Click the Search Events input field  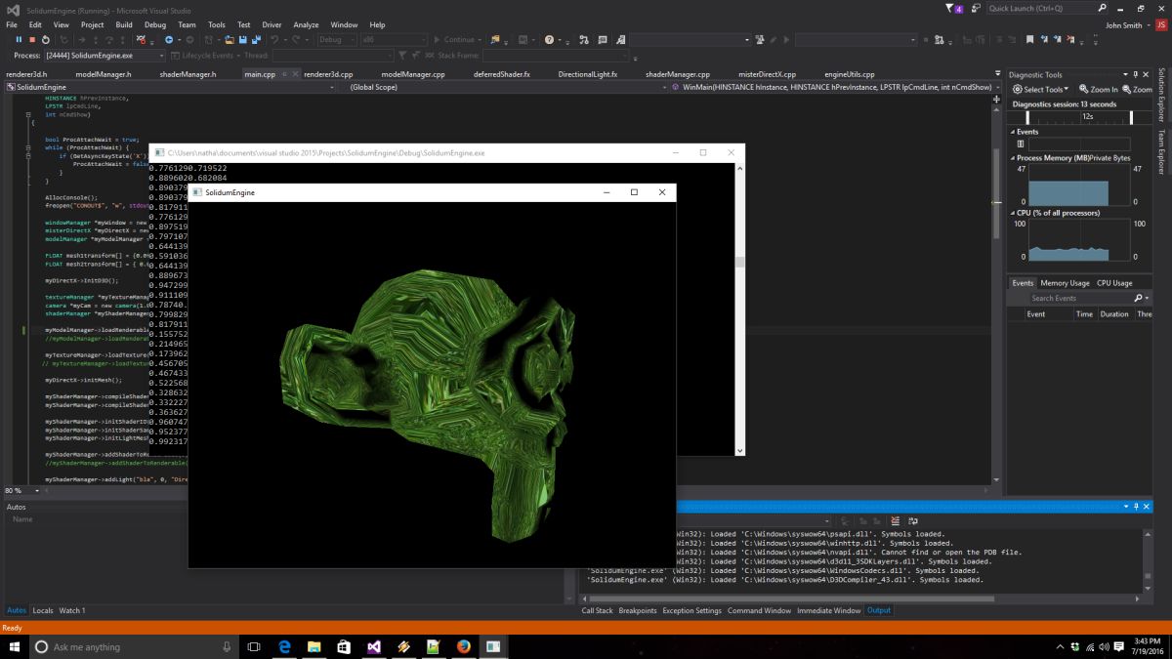pyautogui.click(x=1079, y=298)
